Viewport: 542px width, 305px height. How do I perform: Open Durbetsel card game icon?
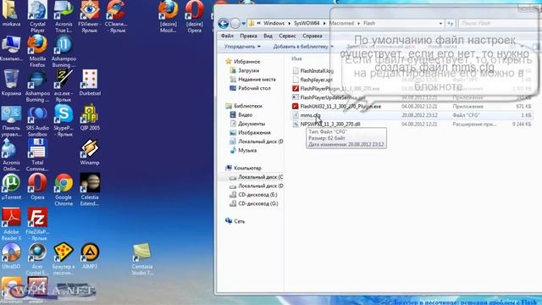(90, 82)
